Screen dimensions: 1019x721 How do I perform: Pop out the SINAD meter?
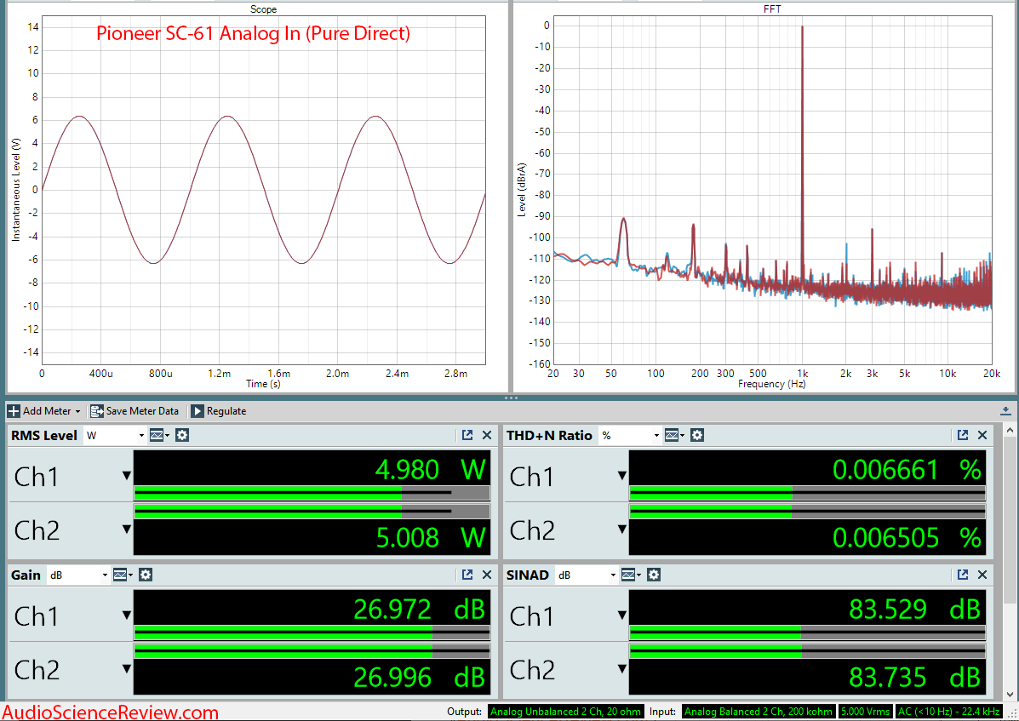pos(963,575)
